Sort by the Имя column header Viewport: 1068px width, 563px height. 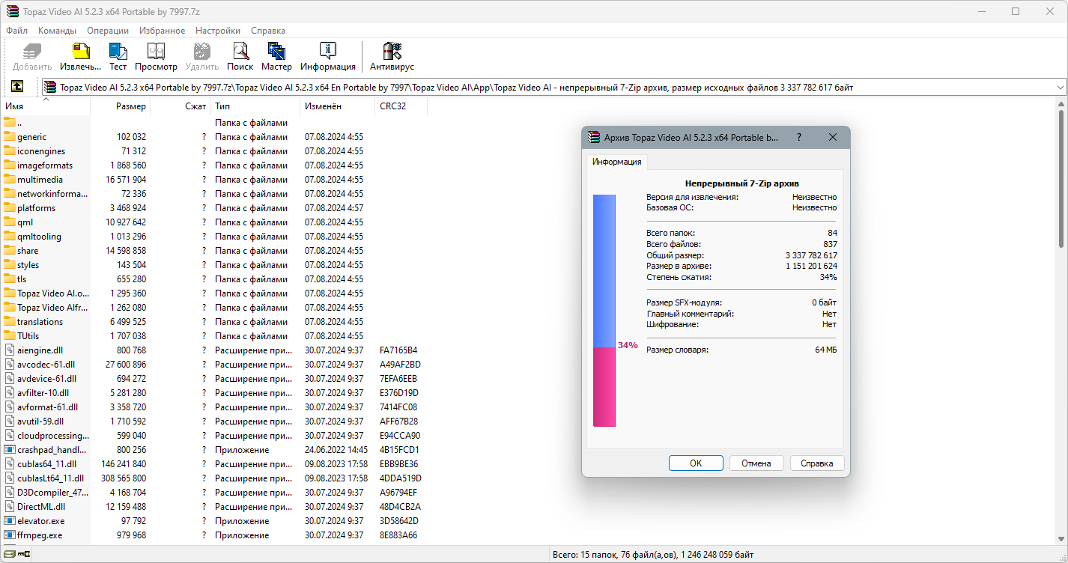coord(45,106)
